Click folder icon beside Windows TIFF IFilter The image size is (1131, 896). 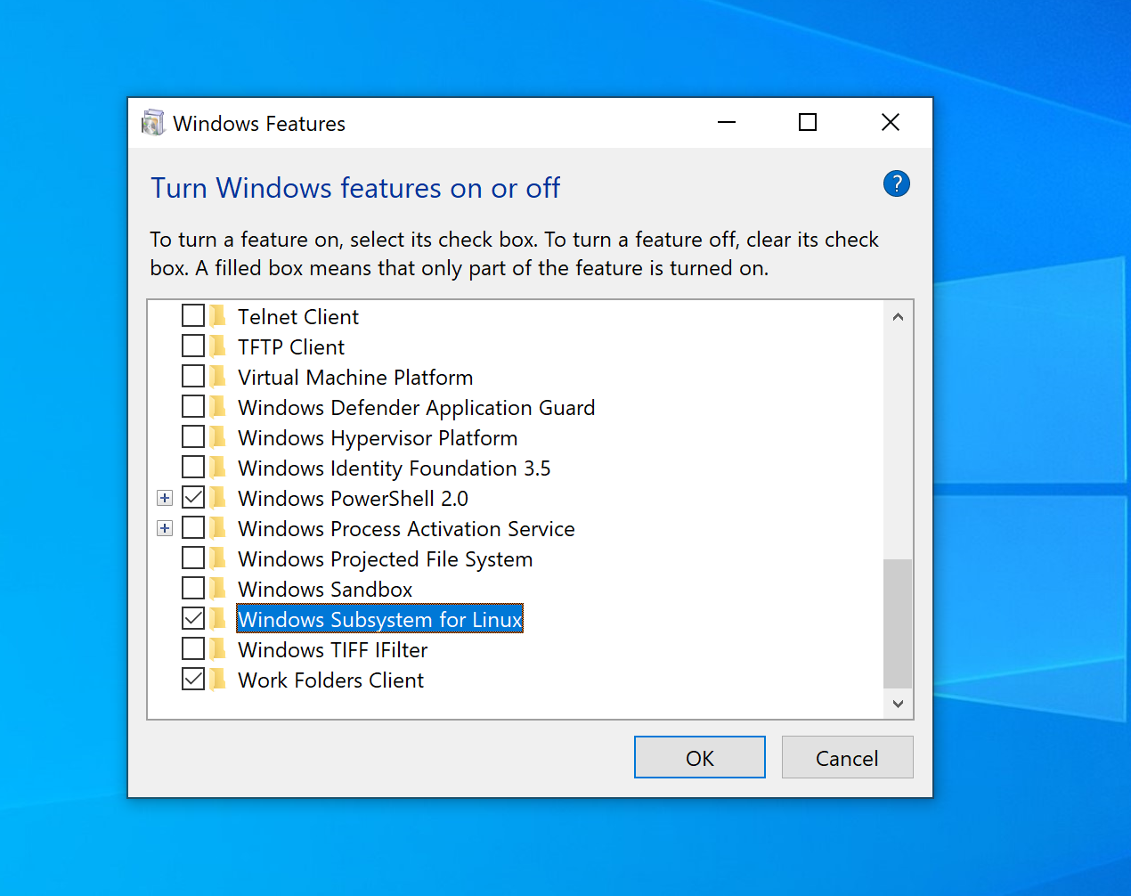pyautogui.click(x=218, y=649)
